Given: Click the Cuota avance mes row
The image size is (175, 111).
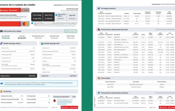Looking at the screenshot, I should coord(18,61).
